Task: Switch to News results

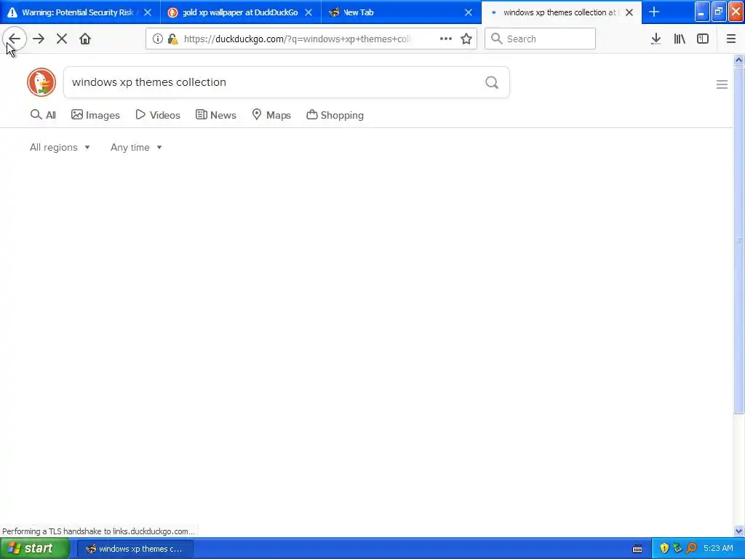Action: point(216,115)
